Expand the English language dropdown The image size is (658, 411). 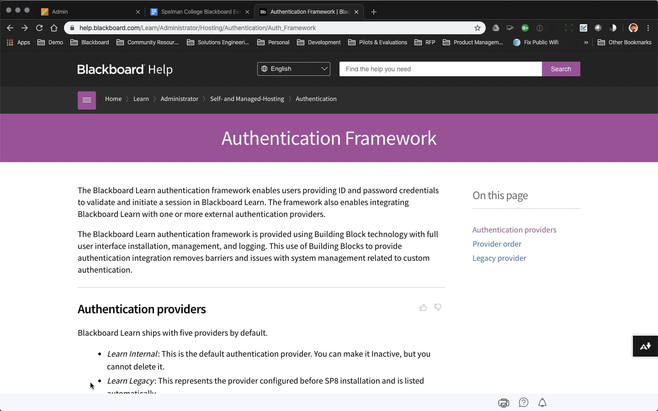tap(294, 69)
